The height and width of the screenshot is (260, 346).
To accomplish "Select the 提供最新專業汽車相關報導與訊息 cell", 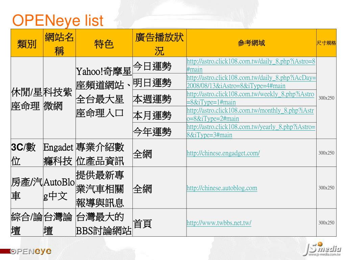I will point(104,188).
